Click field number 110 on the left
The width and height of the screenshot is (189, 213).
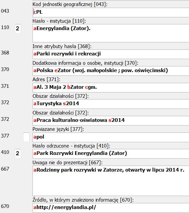tap(5, 27)
